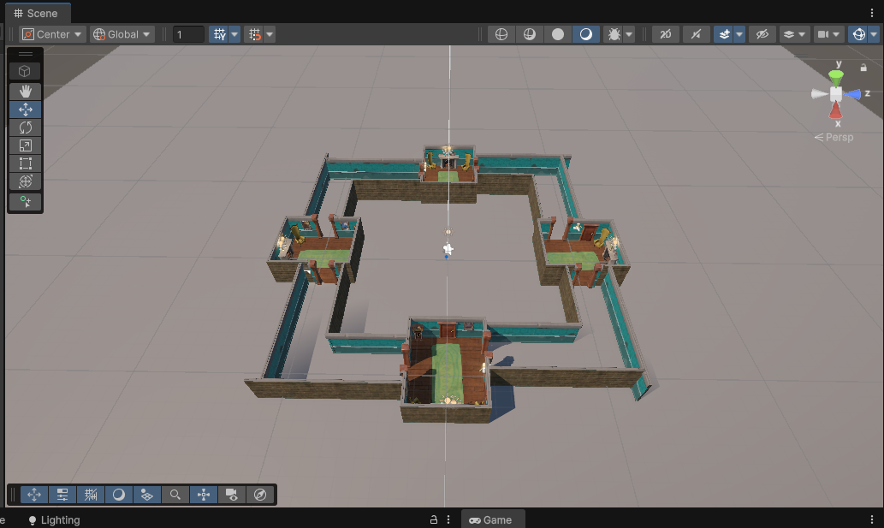The width and height of the screenshot is (884, 528).
Task: Toggle the grid Y-axis snapping button
Action: (x=220, y=34)
